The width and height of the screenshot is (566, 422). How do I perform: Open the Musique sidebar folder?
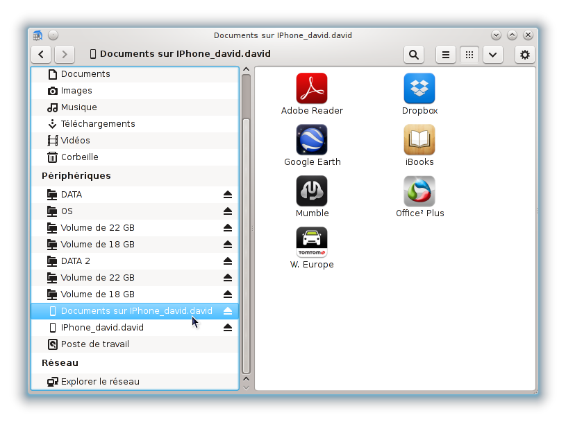click(135, 107)
